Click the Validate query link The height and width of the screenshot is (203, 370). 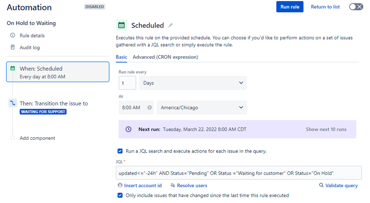341,186
